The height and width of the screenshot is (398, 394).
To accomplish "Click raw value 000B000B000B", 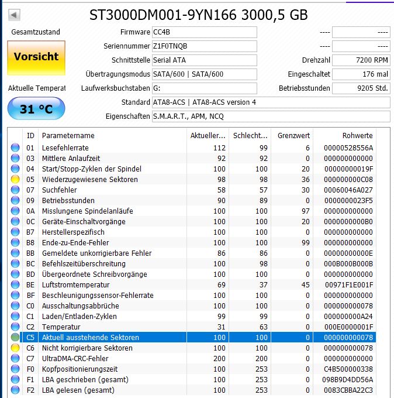I will [x=348, y=264].
